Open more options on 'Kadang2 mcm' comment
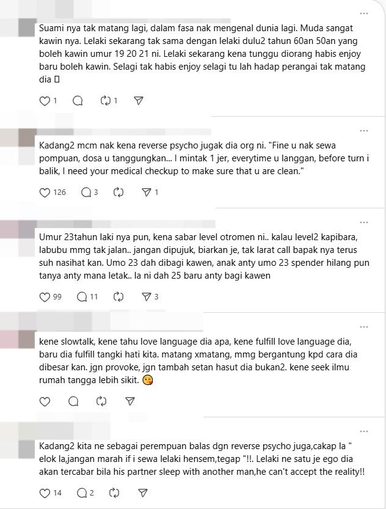This screenshot has height=509, width=386. [x=364, y=131]
